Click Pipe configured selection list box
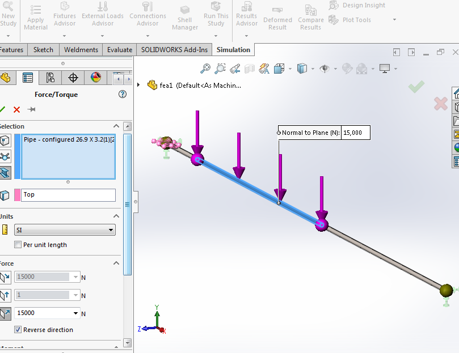This screenshot has width=459, height=353. tap(68, 156)
